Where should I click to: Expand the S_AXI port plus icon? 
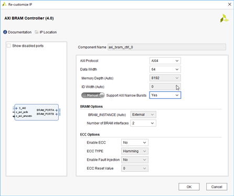[x=16, y=108]
